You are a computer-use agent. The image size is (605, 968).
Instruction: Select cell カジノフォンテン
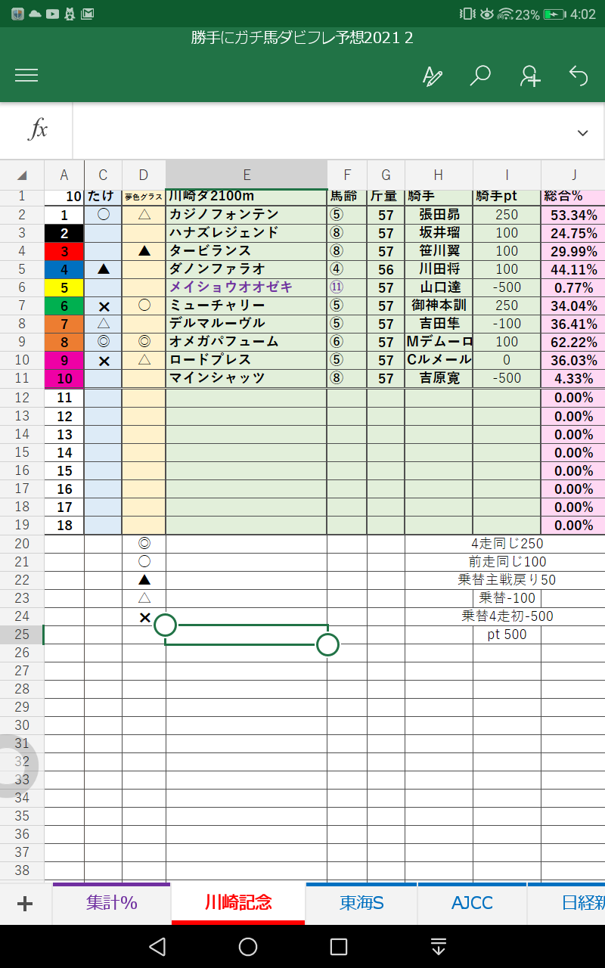(247, 215)
